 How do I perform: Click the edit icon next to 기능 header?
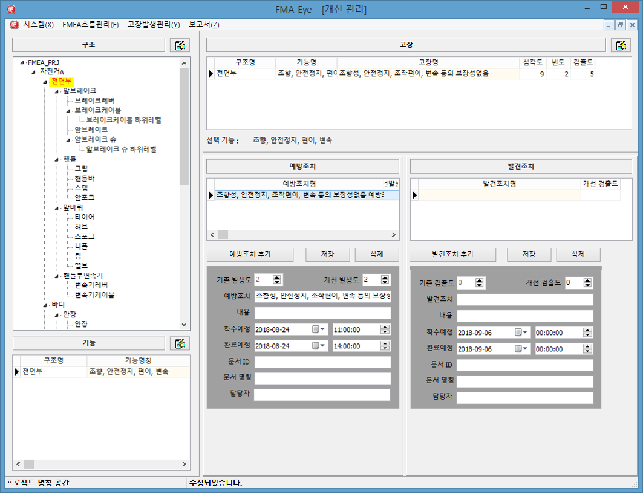pyautogui.click(x=180, y=343)
